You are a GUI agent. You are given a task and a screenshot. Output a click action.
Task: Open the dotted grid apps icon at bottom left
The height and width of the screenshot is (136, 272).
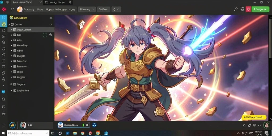(x=3, y=125)
